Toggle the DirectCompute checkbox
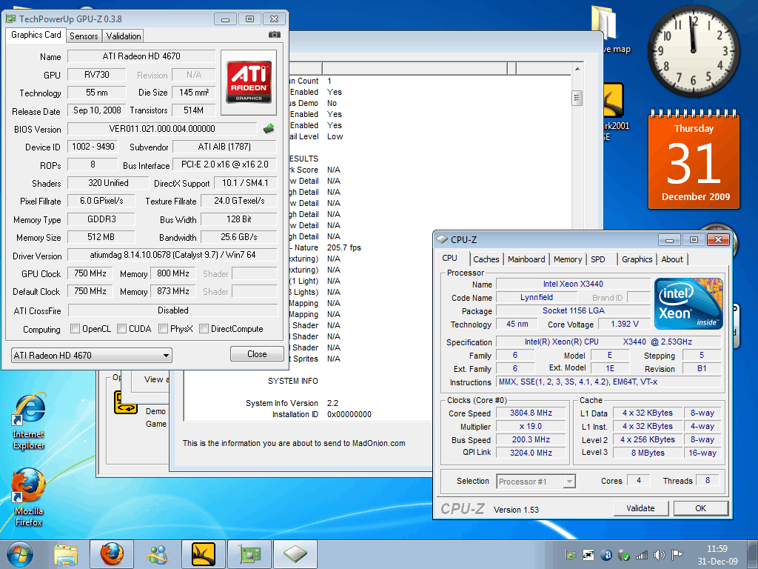The height and width of the screenshot is (569, 758). (x=204, y=329)
